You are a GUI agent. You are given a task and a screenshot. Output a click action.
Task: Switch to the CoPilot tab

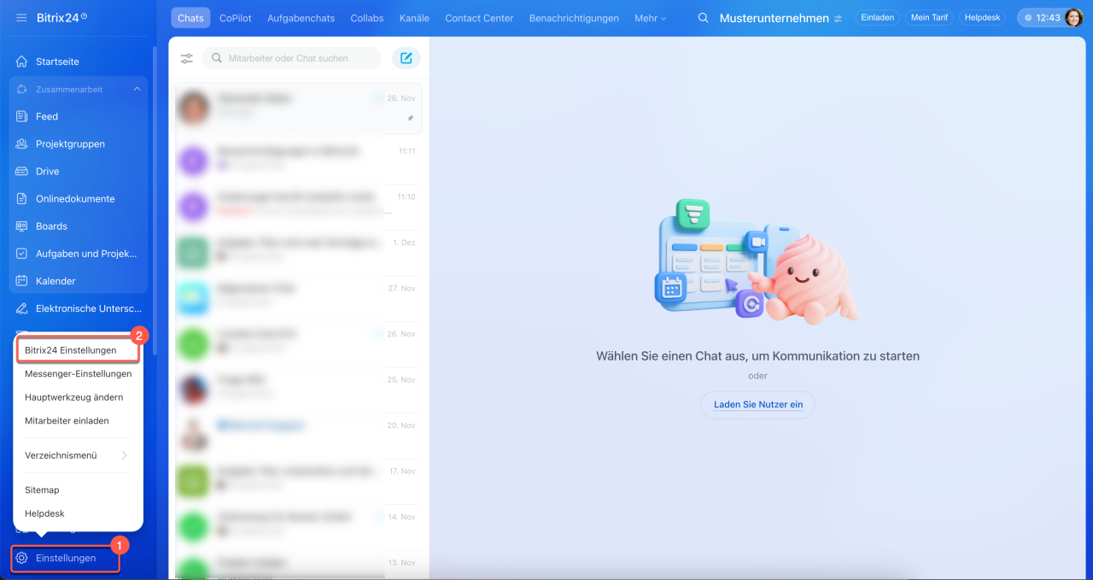pos(236,18)
